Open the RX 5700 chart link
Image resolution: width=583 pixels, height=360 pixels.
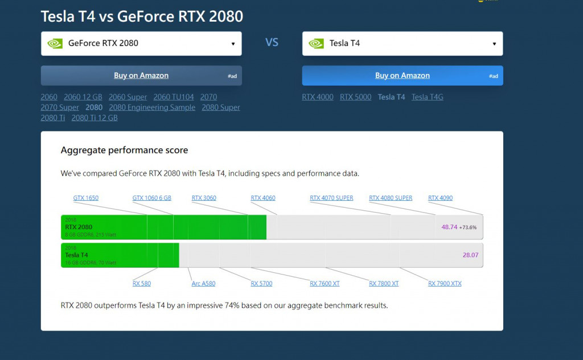[261, 283]
